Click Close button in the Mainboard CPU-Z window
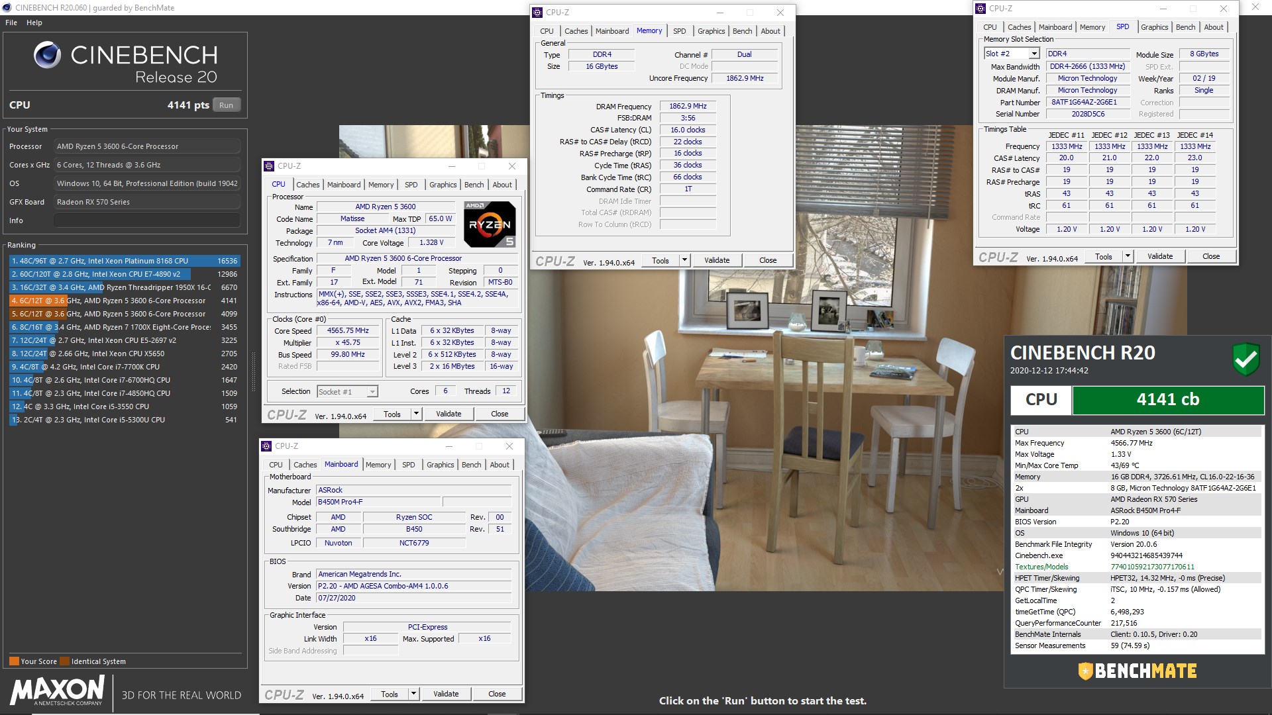 coord(497,694)
